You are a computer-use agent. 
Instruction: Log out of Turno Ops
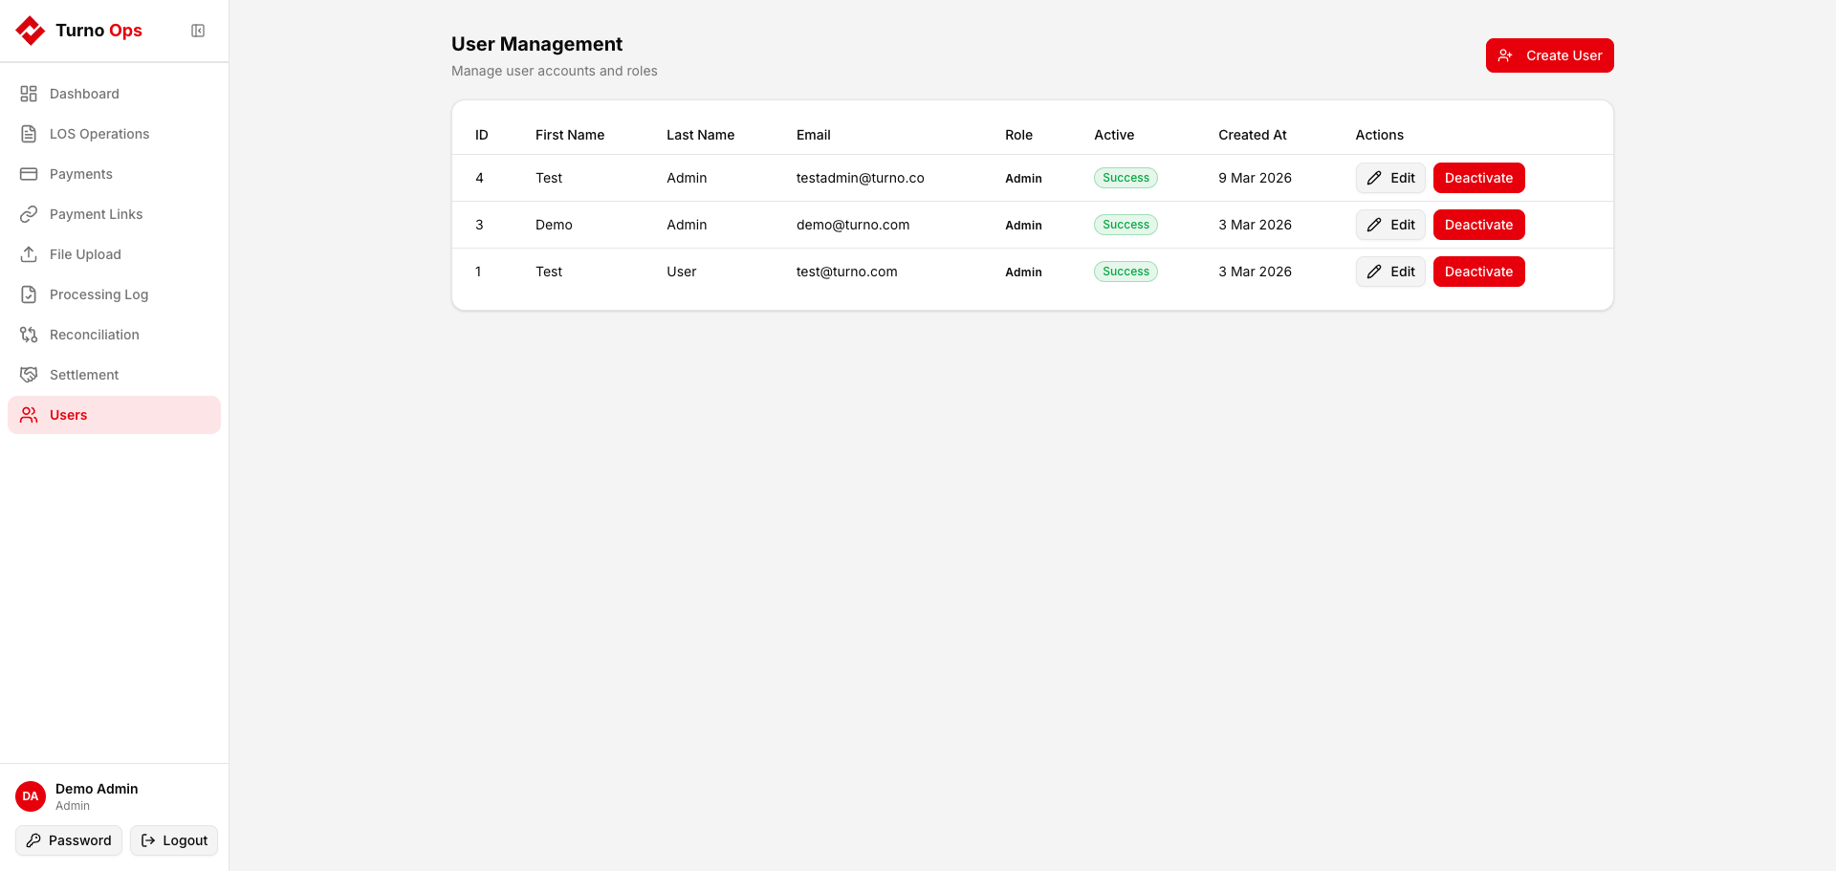coord(174,840)
